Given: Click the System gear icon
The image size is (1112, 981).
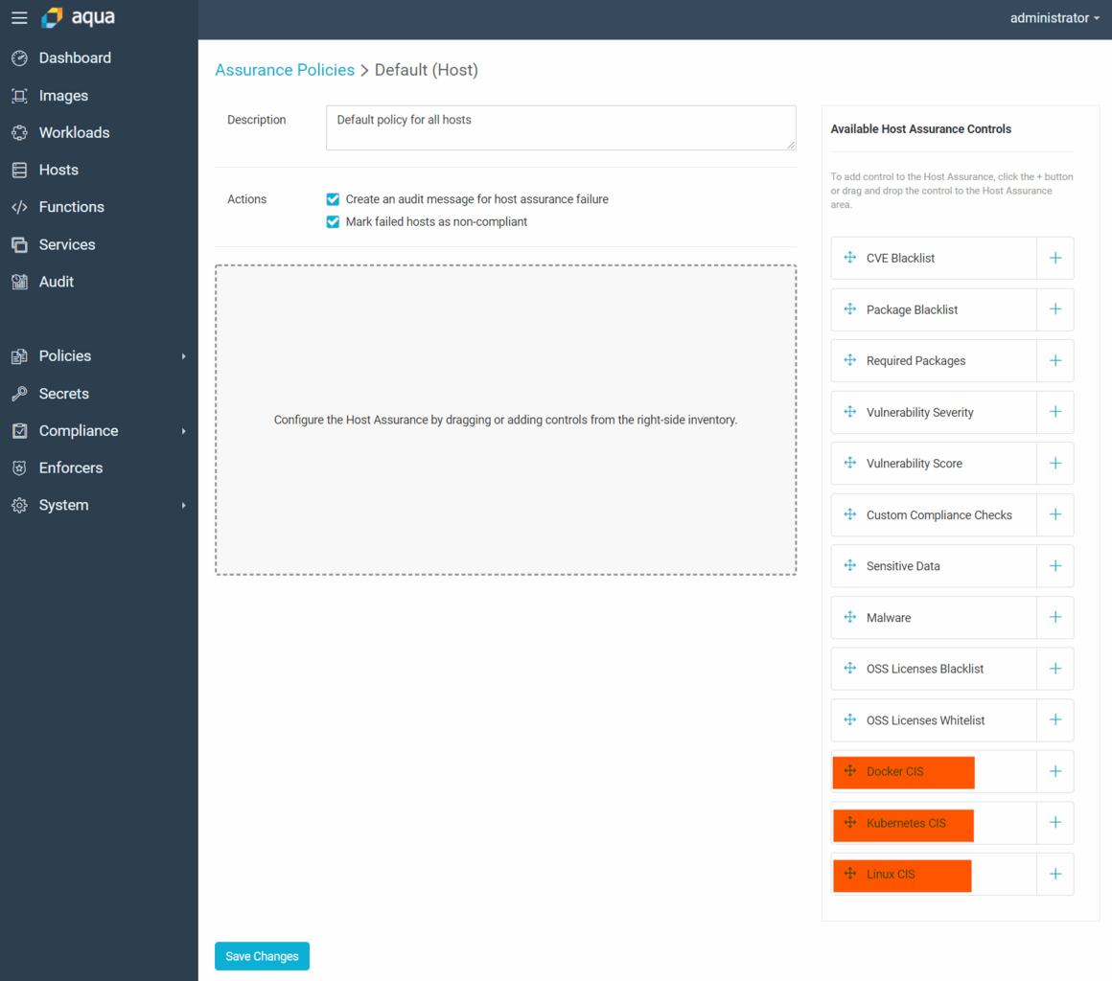Looking at the screenshot, I should [x=20, y=505].
